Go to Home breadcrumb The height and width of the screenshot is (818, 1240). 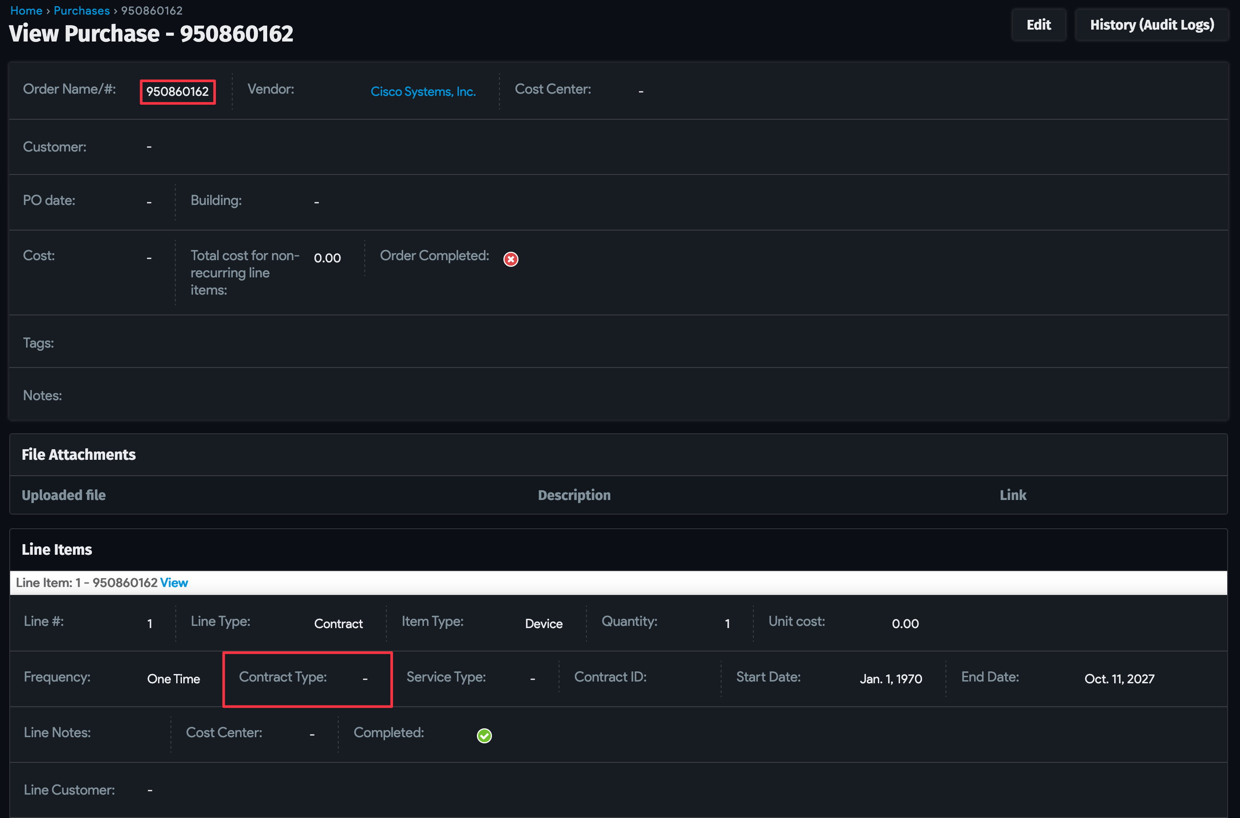[26, 11]
